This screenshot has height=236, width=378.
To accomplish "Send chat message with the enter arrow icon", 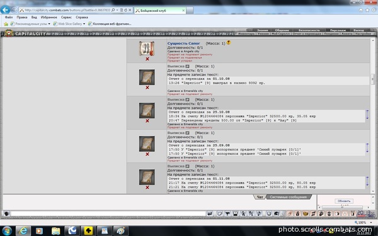I will coord(210,213).
